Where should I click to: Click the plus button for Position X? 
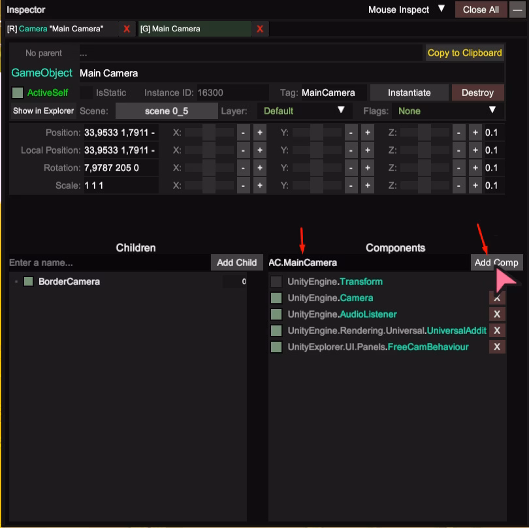click(x=259, y=133)
